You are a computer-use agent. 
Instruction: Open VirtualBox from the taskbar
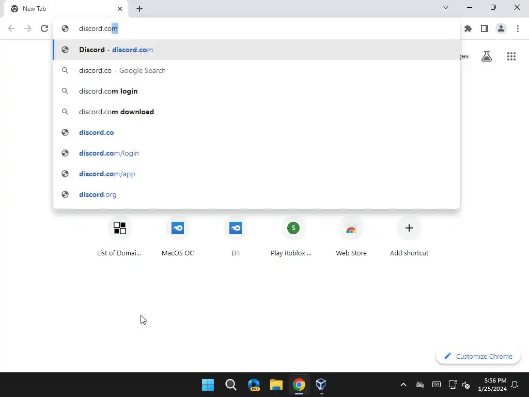tap(321, 385)
